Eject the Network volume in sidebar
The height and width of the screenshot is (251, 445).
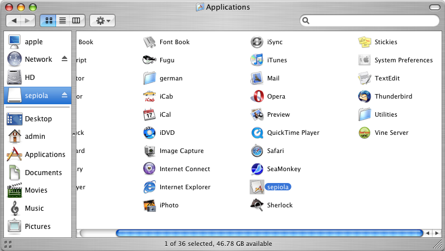(x=65, y=59)
